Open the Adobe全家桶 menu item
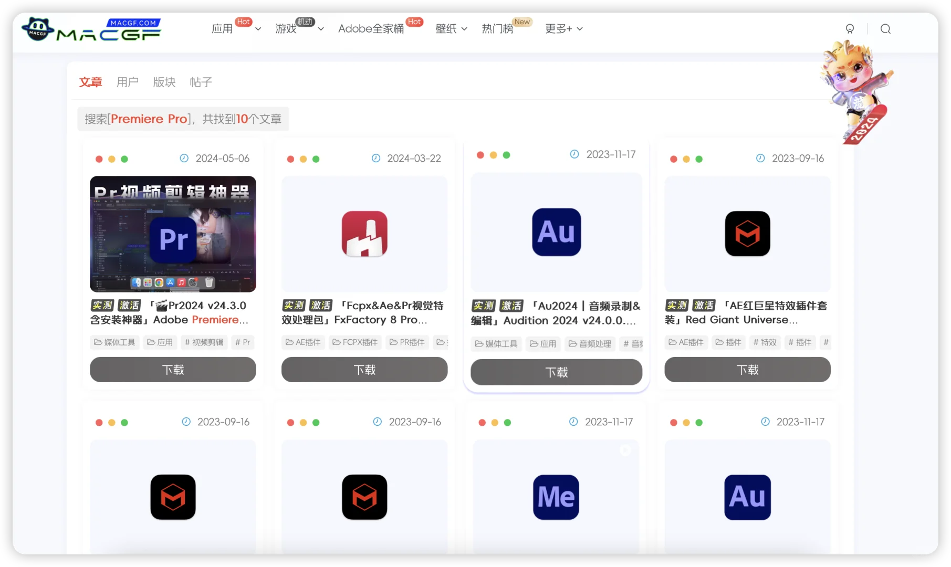Image resolution: width=951 pixels, height=567 pixels. coord(370,28)
